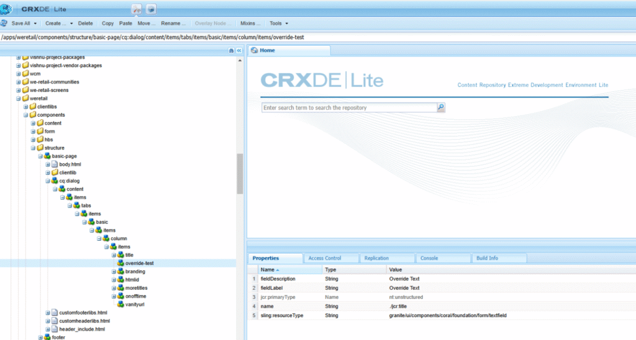Select the Properties tab
The image size is (636, 340).
click(275, 258)
